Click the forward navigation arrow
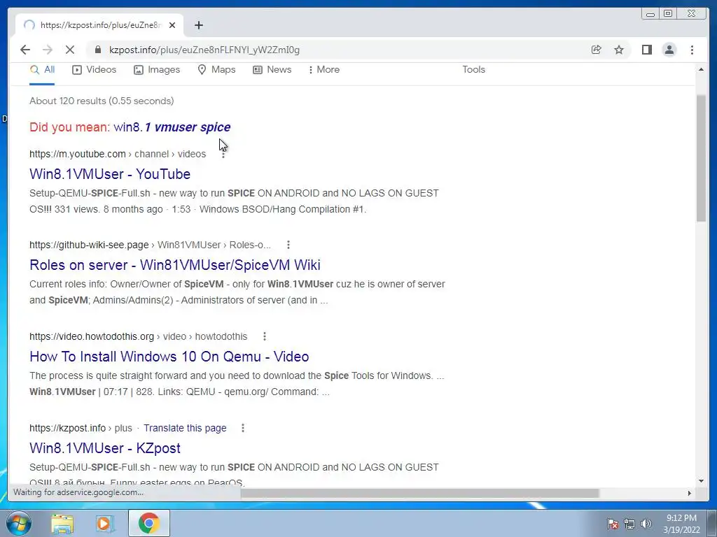Screen dimensions: 717x537 (48, 50)
